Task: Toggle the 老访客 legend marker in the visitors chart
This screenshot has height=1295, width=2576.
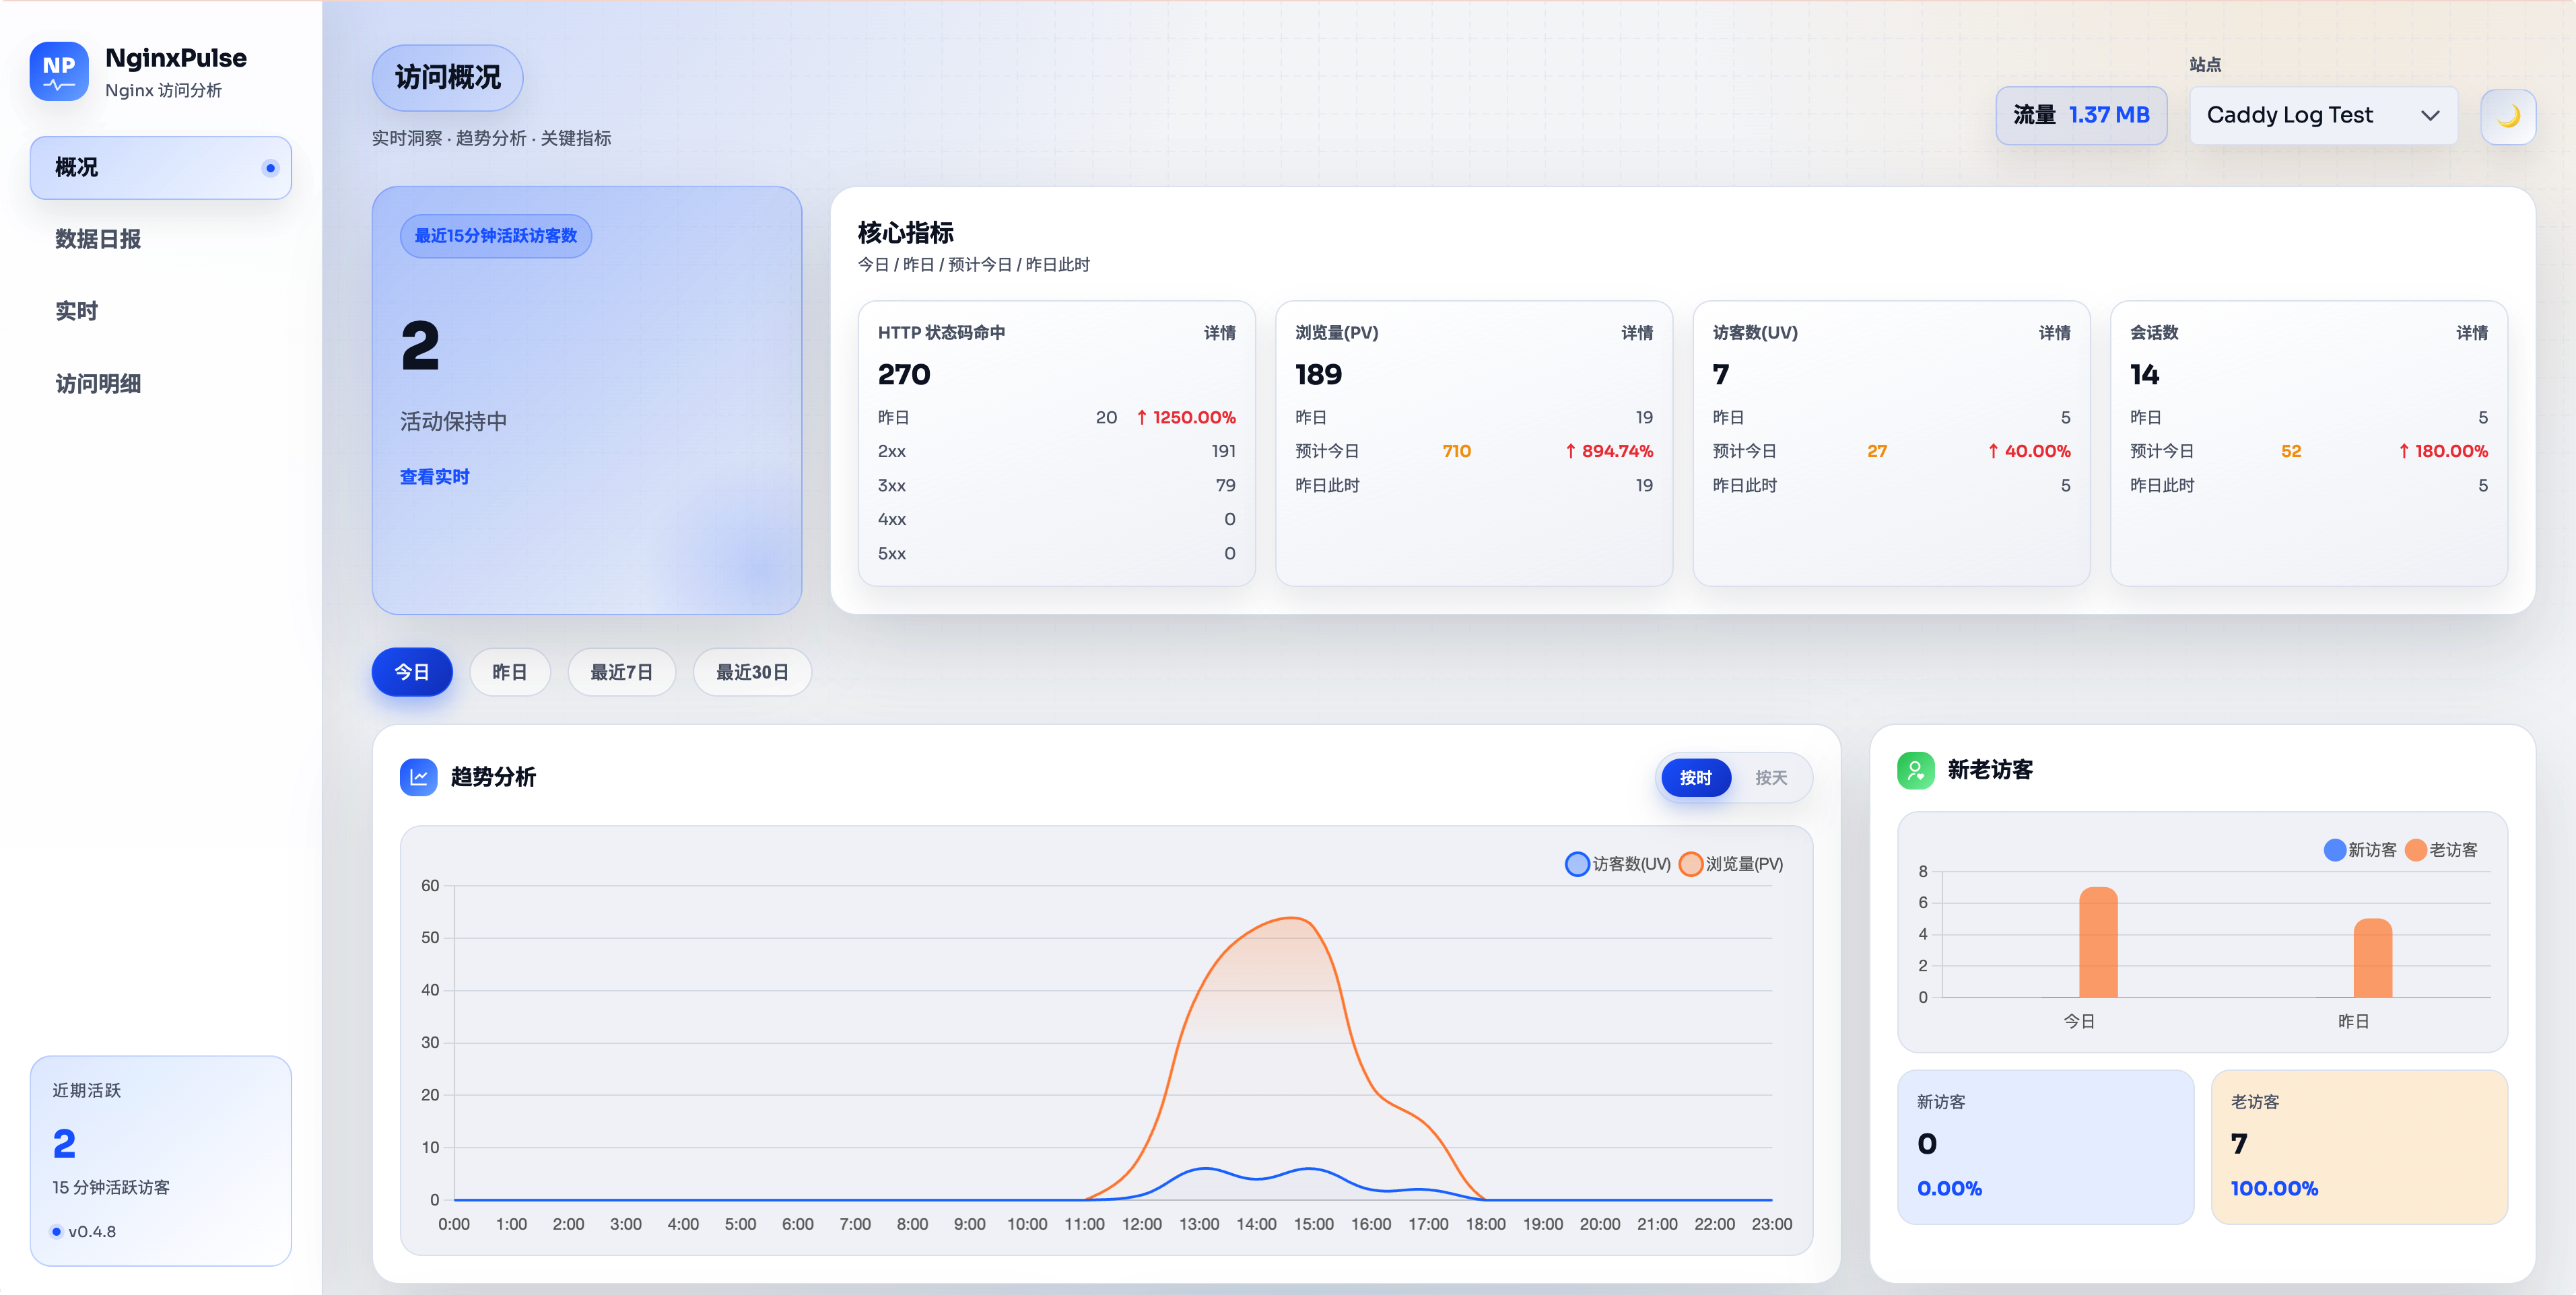Action: 2416,850
